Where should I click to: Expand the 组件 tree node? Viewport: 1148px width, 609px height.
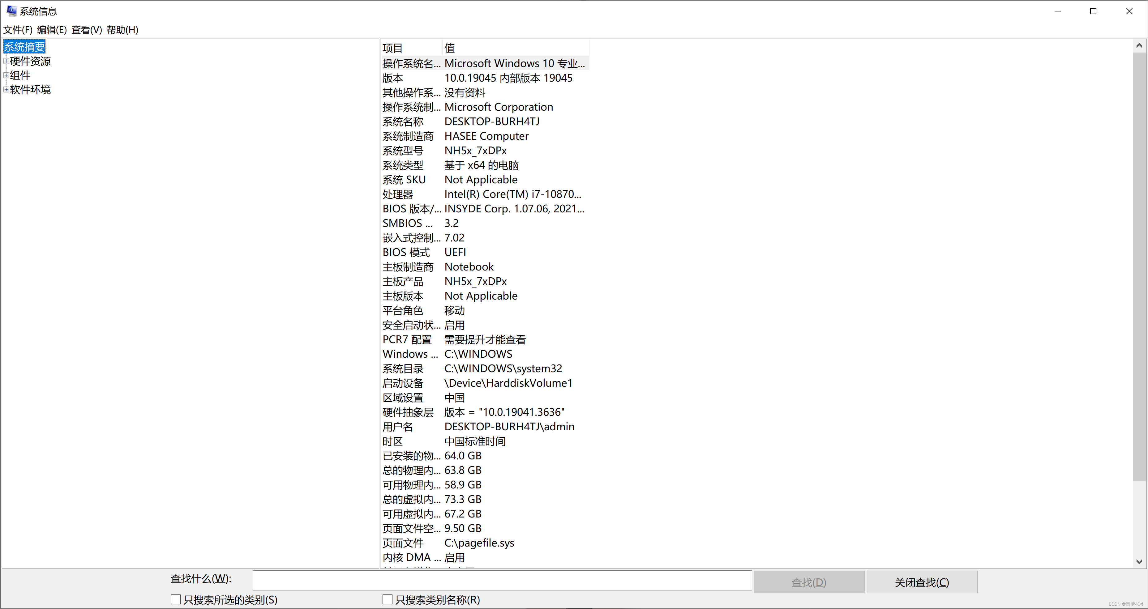[6, 75]
